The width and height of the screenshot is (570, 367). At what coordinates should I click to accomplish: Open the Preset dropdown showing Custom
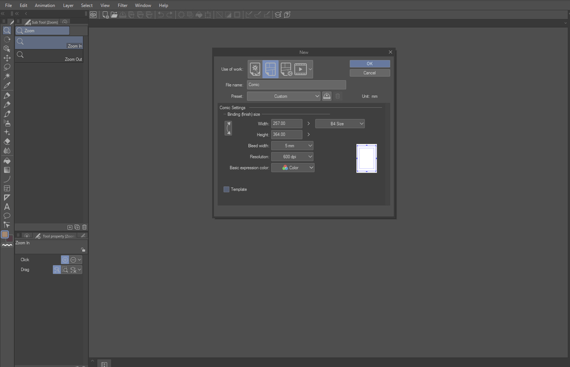tap(284, 96)
